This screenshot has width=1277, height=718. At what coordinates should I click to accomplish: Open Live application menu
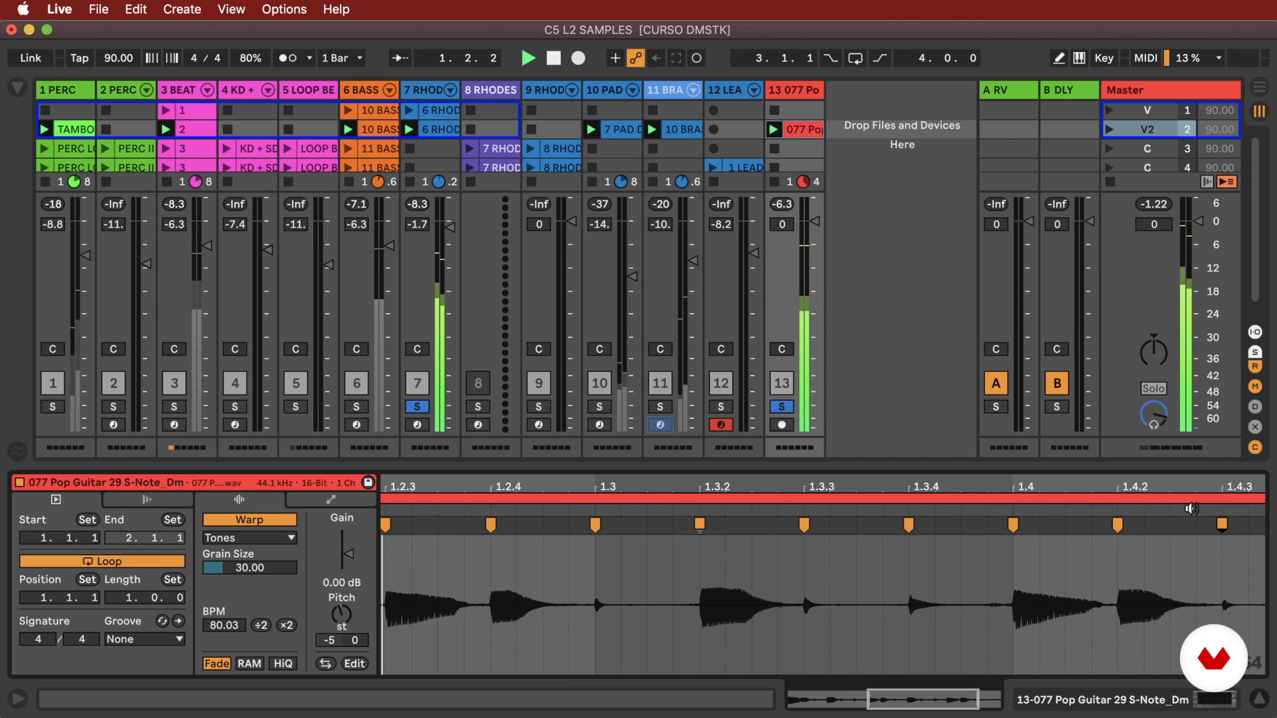(x=60, y=9)
